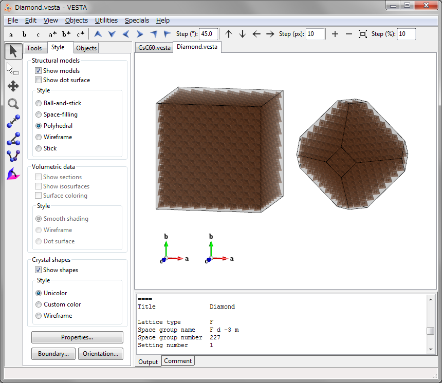Activate the Magnify tool
The height and width of the screenshot is (383, 442).
tap(13, 104)
